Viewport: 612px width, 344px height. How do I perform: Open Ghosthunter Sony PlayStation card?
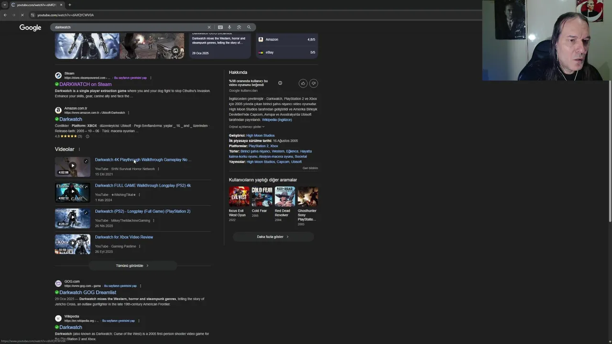[307, 206]
